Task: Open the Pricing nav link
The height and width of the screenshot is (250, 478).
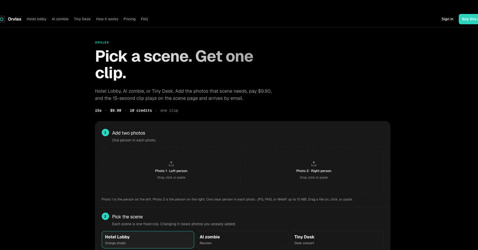Action: pos(129,19)
